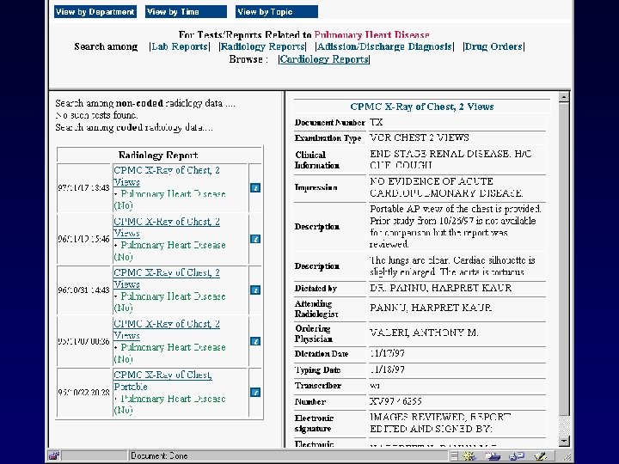Open CPMC X-Ray of Chest, Portable link

(x=162, y=381)
